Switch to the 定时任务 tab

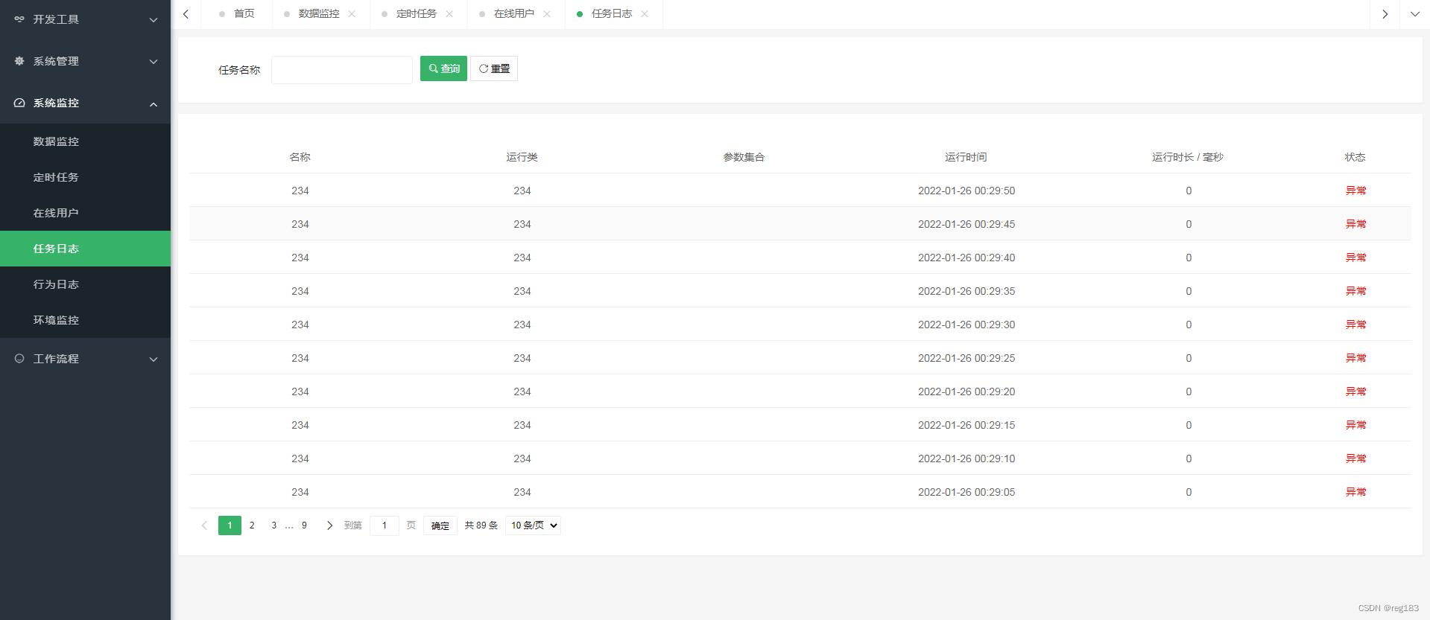click(417, 14)
